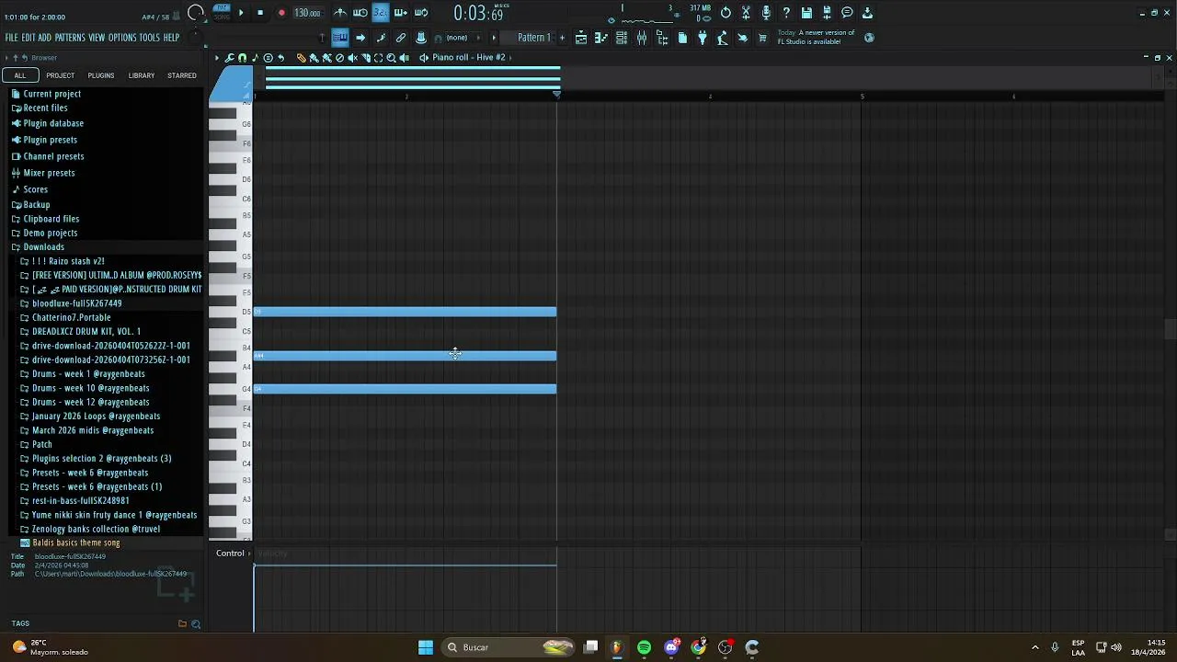1177x662 pixels.
Task: Open the TOOLS menu
Action: pos(149,38)
